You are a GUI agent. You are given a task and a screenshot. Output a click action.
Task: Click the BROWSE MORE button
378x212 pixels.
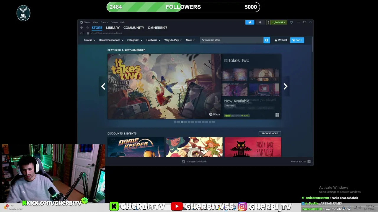270,133
